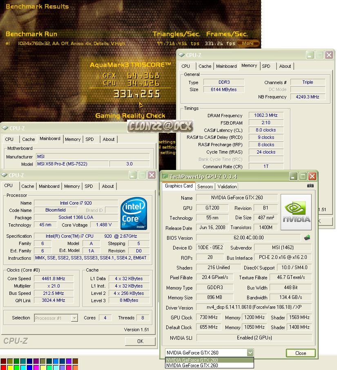Click the Core Voltage value 1.488 V
The height and width of the screenshot is (370, 337).
tap(104, 225)
